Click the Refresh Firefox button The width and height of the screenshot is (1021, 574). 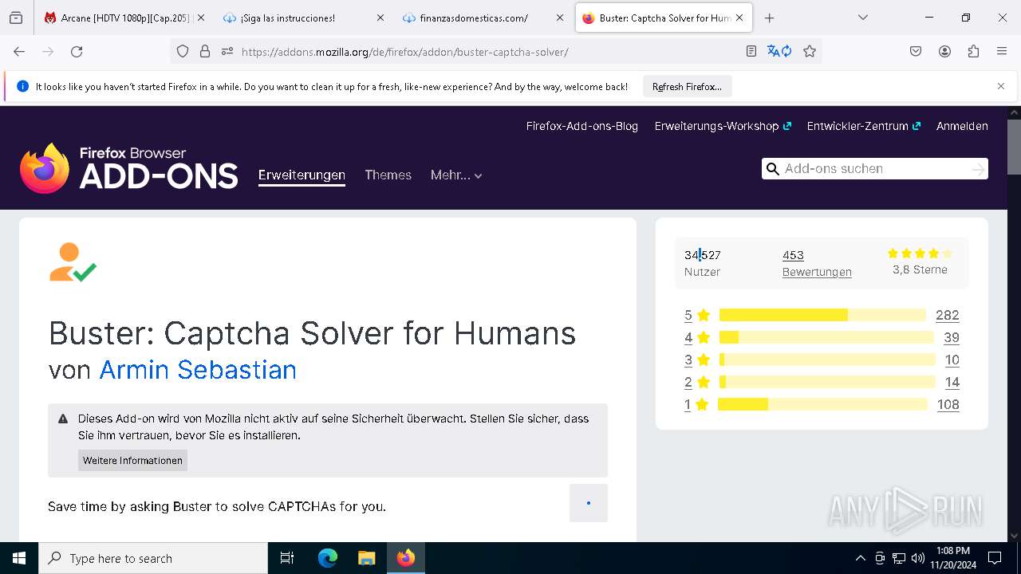[687, 86]
